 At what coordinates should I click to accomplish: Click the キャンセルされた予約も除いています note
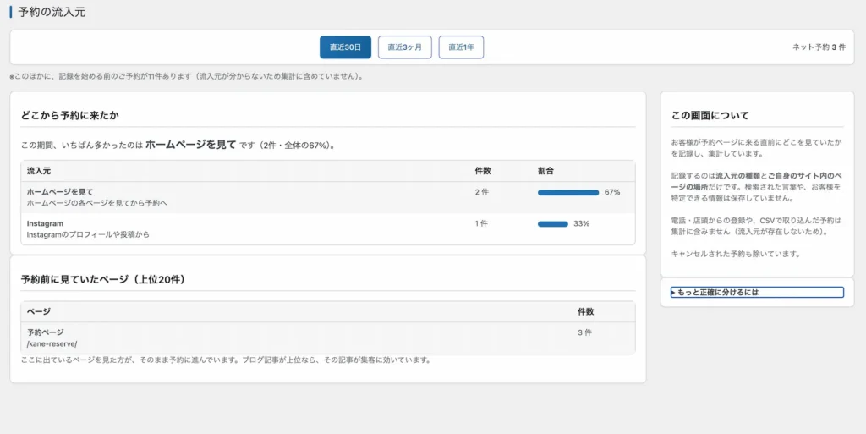click(736, 254)
